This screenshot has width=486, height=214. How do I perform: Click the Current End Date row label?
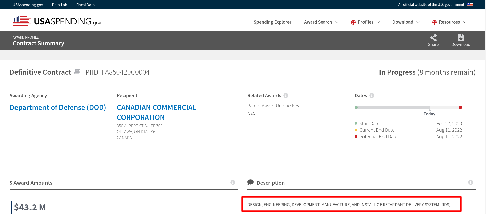(377, 130)
